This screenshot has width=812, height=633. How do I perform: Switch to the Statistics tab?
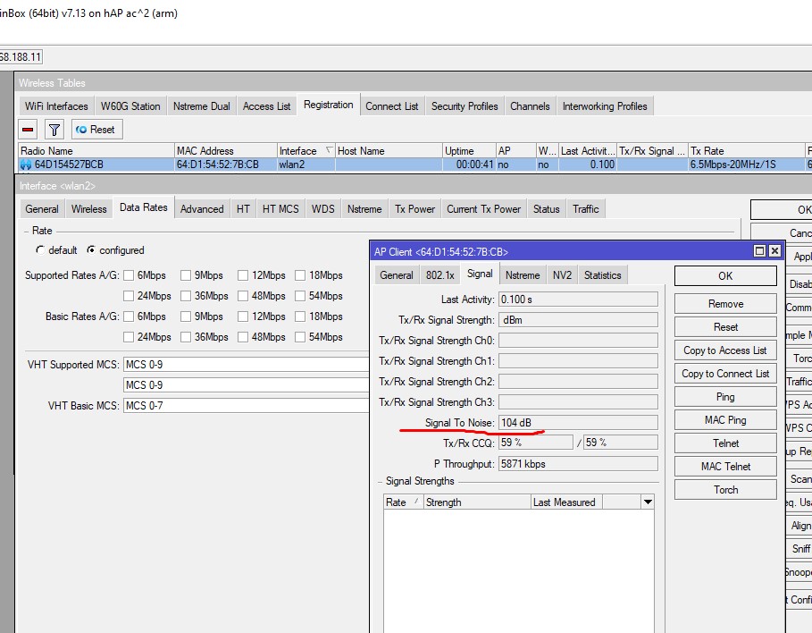tap(602, 274)
